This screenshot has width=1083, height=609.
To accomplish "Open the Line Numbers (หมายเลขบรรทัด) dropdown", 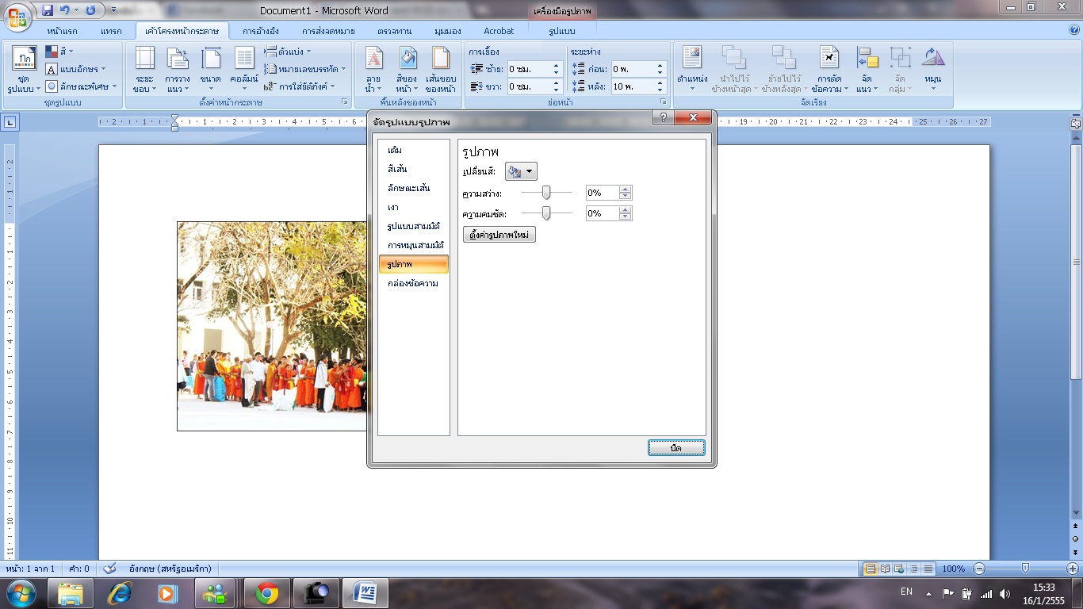I will [x=305, y=69].
